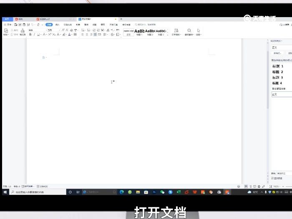Align text right
This screenshot has width=292, height=219.
click(91, 35)
